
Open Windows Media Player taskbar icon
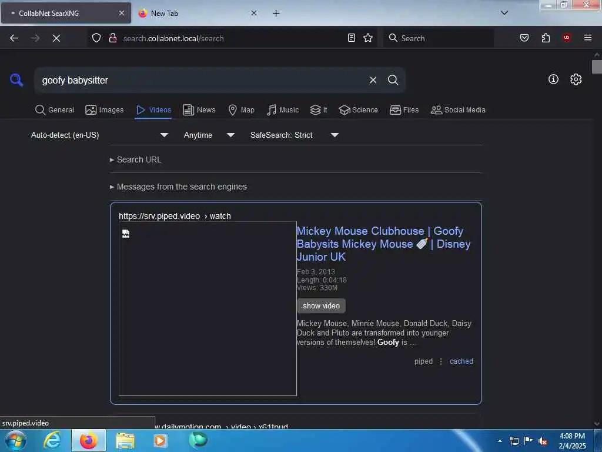tap(160, 440)
